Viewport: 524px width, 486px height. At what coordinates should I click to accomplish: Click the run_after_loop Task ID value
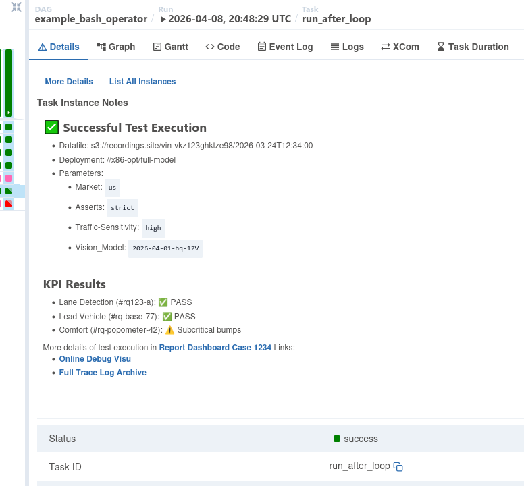point(360,466)
